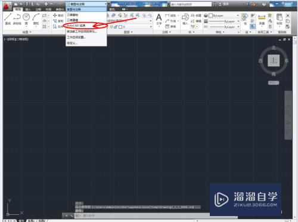Image resolution: width=298 pixels, height=222 pixels.
Task: Click the ViewCube top face (上)
Action: coord(274,61)
